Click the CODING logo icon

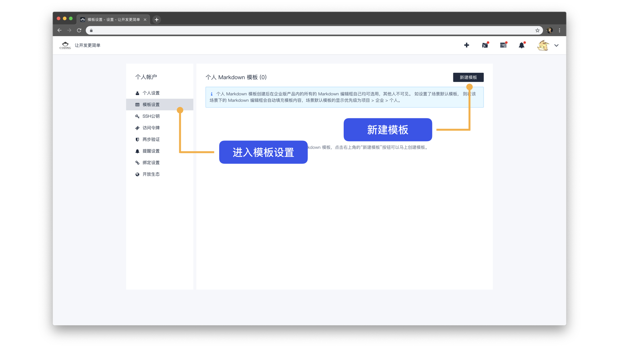point(65,45)
